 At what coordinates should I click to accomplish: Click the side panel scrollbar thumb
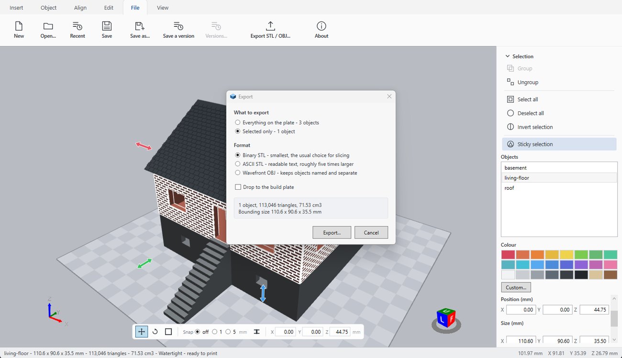(613, 318)
